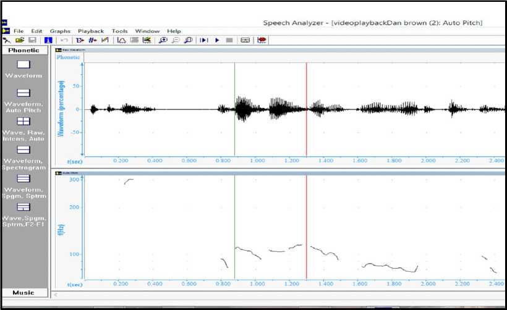Open the Graphs menu
Screen dimensions: 507x310
point(60,31)
